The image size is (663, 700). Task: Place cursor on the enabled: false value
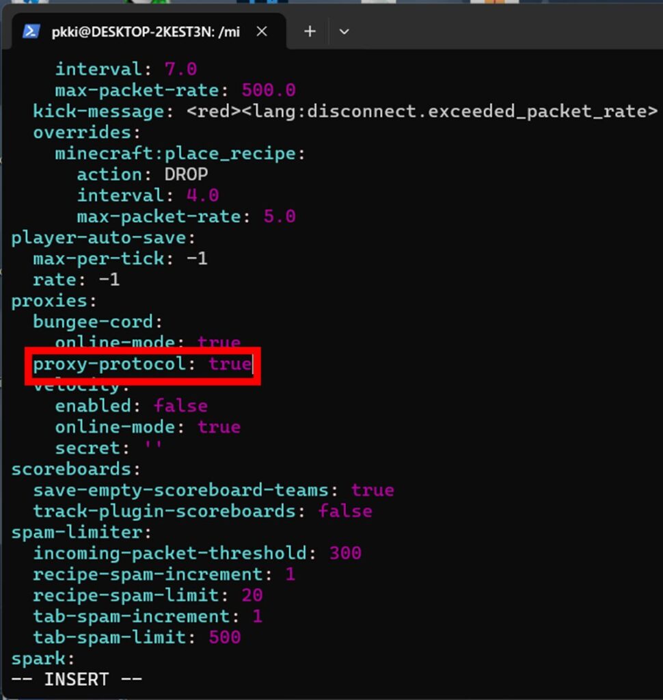pos(180,405)
